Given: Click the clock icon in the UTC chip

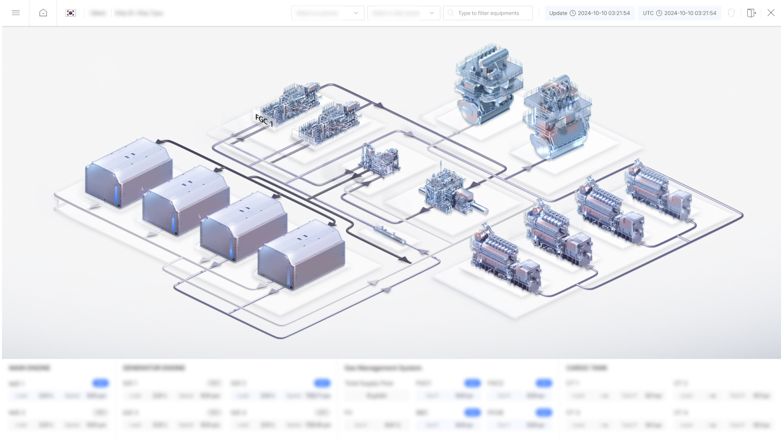Looking at the screenshot, I should pos(659,13).
